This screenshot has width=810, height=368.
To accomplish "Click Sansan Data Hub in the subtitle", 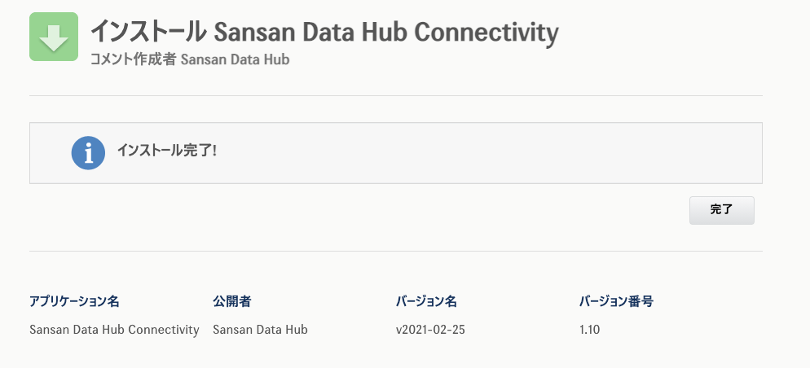I will coord(235,59).
